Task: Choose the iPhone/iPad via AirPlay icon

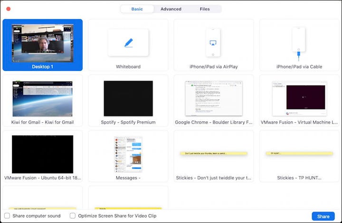Action: tap(213, 42)
